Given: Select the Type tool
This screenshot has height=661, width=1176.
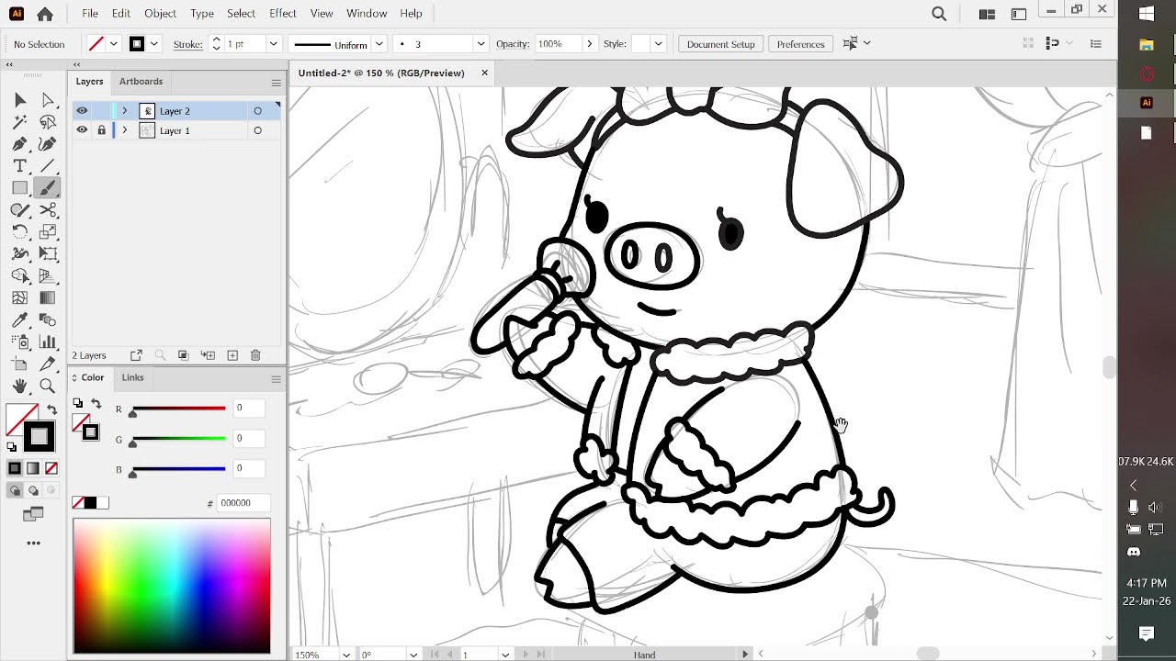Looking at the screenshot, I should (x=20, y=166).
